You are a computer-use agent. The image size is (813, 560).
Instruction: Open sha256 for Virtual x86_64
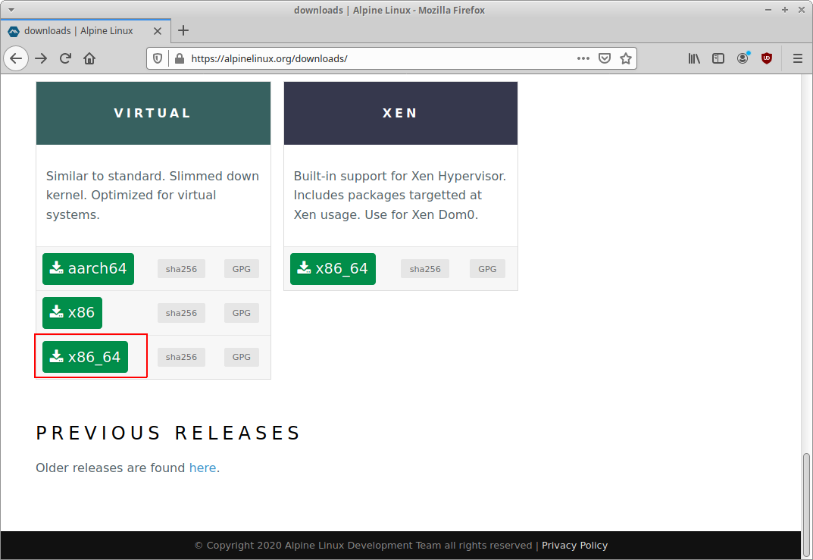(182, 357)
